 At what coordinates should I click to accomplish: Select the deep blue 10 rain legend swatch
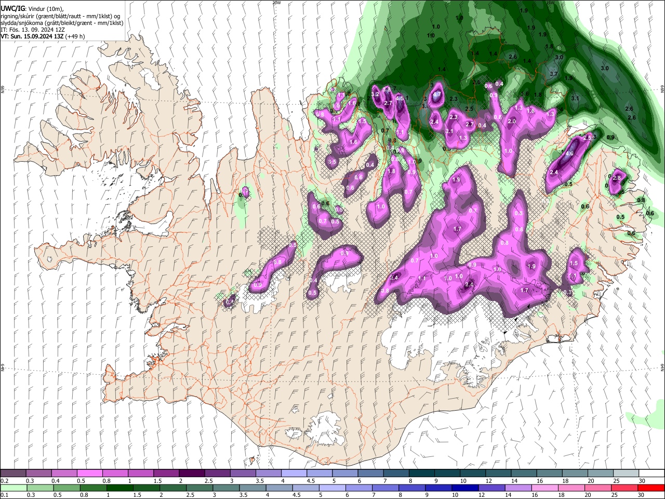click(465, 488)
